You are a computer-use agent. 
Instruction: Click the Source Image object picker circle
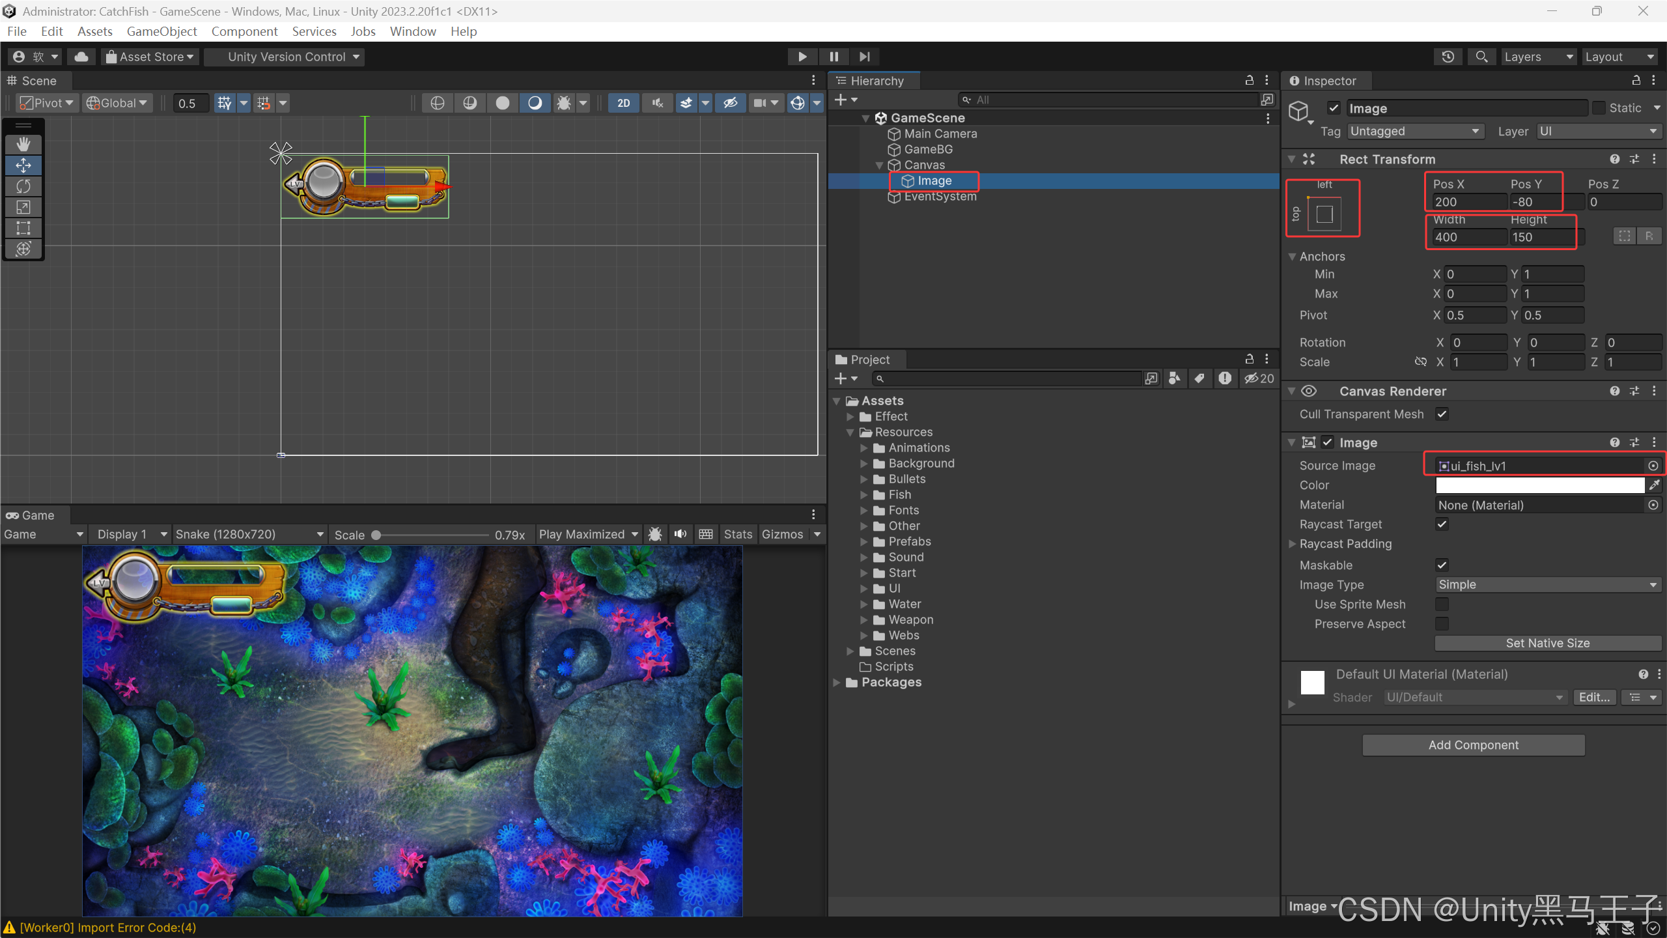1653,466
